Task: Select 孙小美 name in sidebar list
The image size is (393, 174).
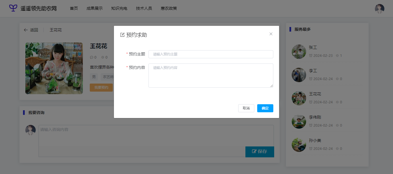Action: tap(315, 141)
